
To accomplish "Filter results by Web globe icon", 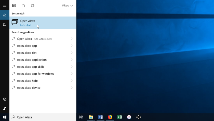I will coord(33,6).
